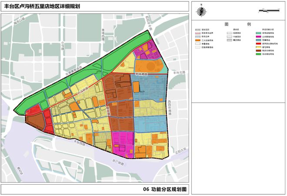The image size is (287, 196).
Task: Click the 丰台区卢沟桥五里店地区详细规划 title
Action: tap(42, 7)
